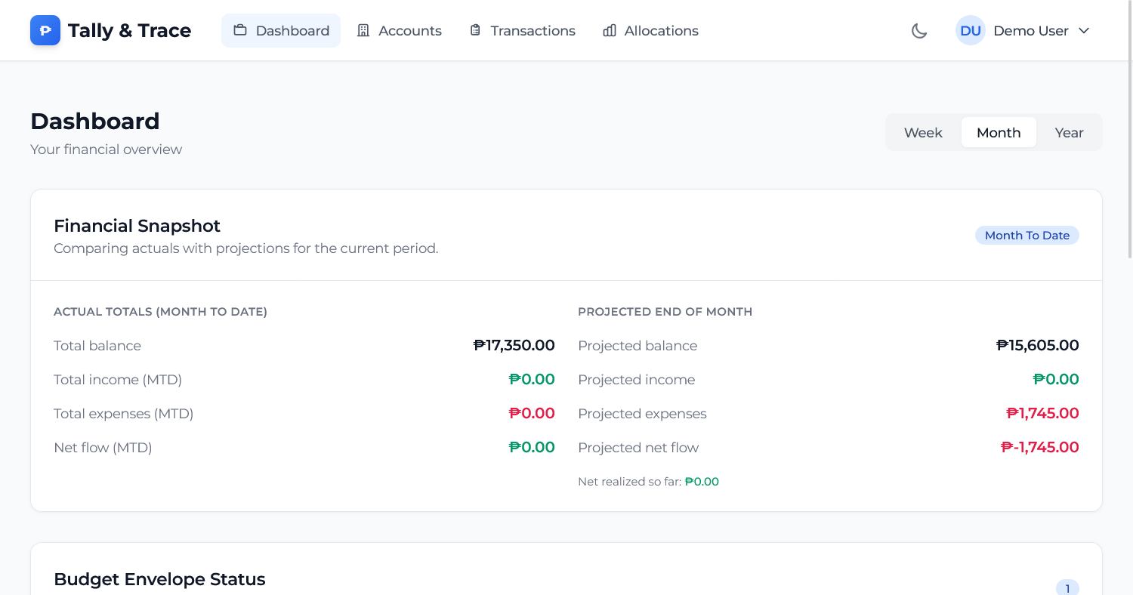Open the Accounts page

(x=409, y=31)
